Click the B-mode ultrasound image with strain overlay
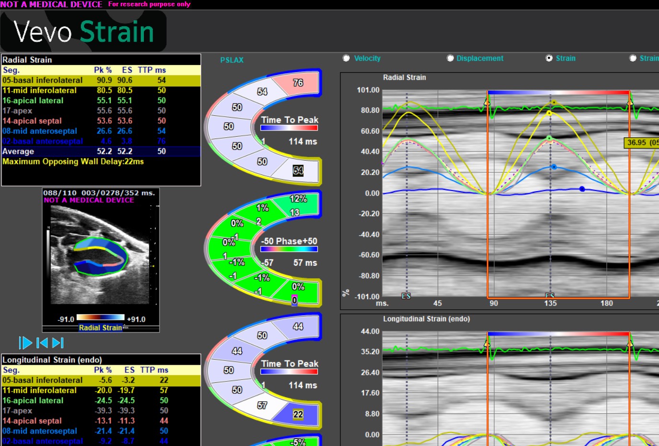The width and height of the screenshot is (659, 446). pos(101,253)
